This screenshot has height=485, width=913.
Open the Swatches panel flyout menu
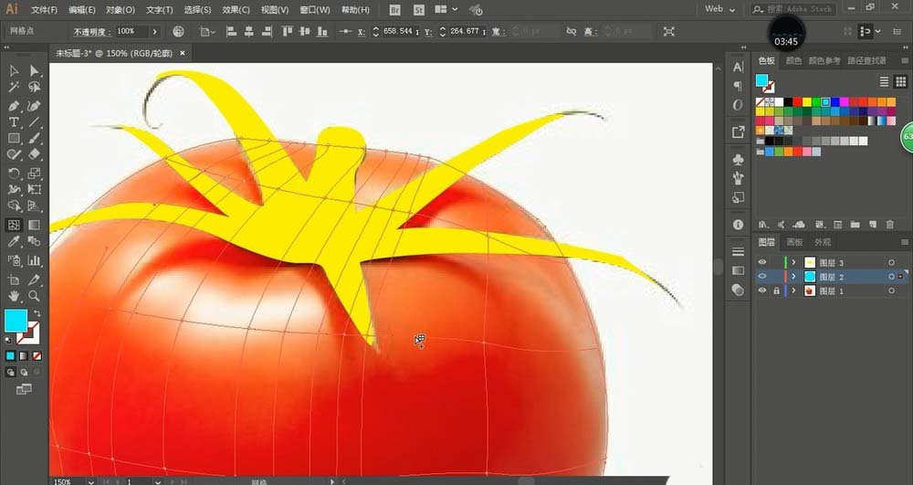click(x=904, y=60)
